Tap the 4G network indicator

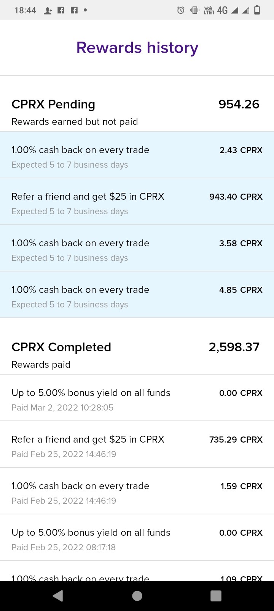[222, 10]
